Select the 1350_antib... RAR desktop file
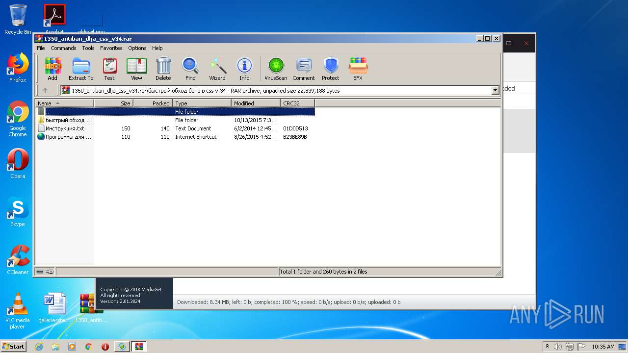Screen dimensions: 628x353 click(91, 308)
